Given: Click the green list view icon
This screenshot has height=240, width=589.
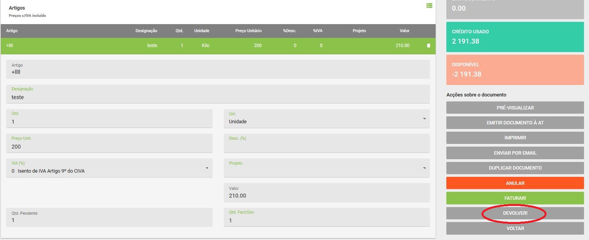Looking at the screenshot, I should pos(429,6).
